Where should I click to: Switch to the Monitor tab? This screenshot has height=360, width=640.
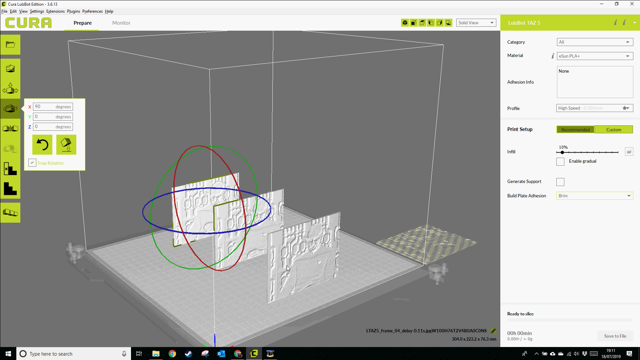[121, 22]
